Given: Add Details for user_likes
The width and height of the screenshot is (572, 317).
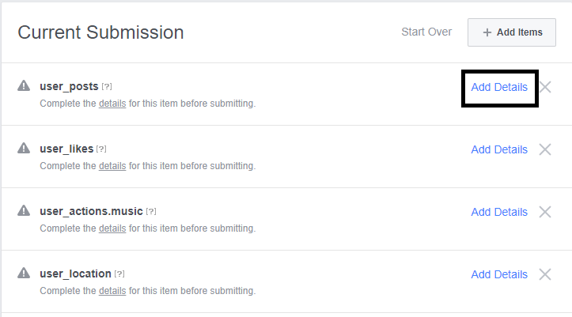Looking at the screenshot, I should (499, 149).
